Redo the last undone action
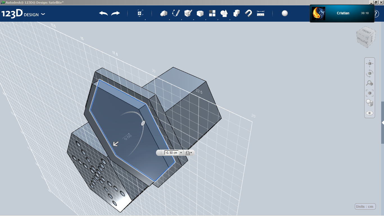The height and width of the screenshot is (216, 384). (x=116, y=13)
